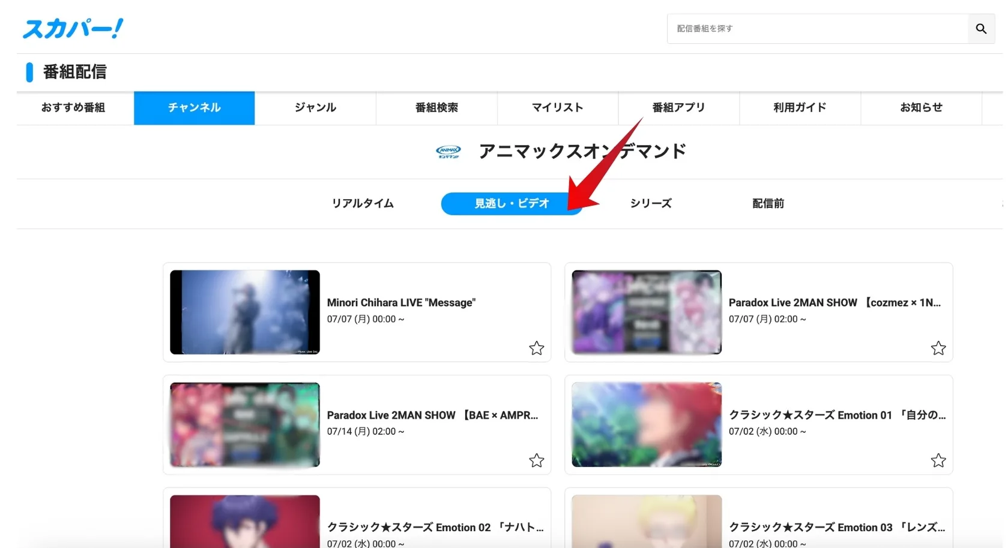Open the 利用ガイド tab
This screenshot has height=548, width=1008.
(800, 108)
